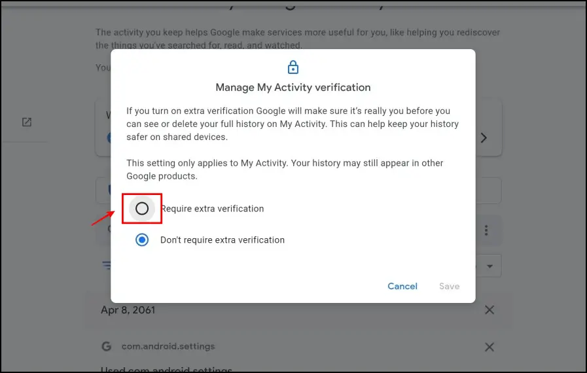Click the Manage My Activity verification title
The height and width of the screenshot is (373, 587).
pos(293,87)
